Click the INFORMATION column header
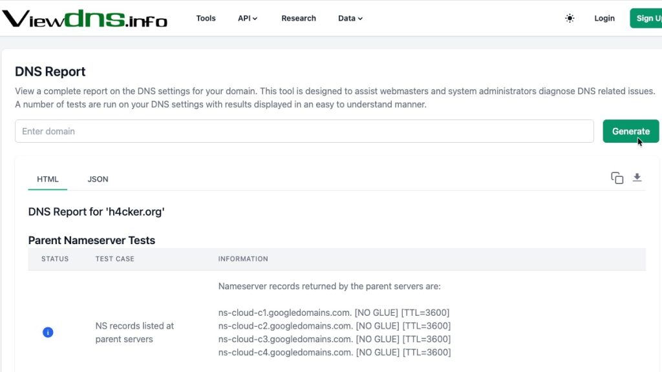Screen dimensions: 662x372 [243, 259]
